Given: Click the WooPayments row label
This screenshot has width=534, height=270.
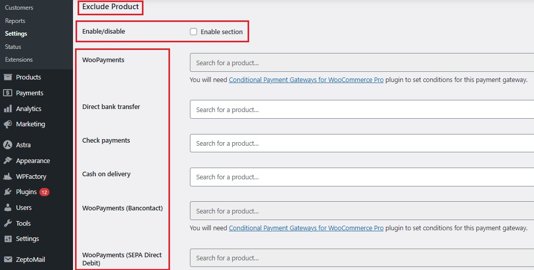Looking at the screenshot, I should (103, 60).
